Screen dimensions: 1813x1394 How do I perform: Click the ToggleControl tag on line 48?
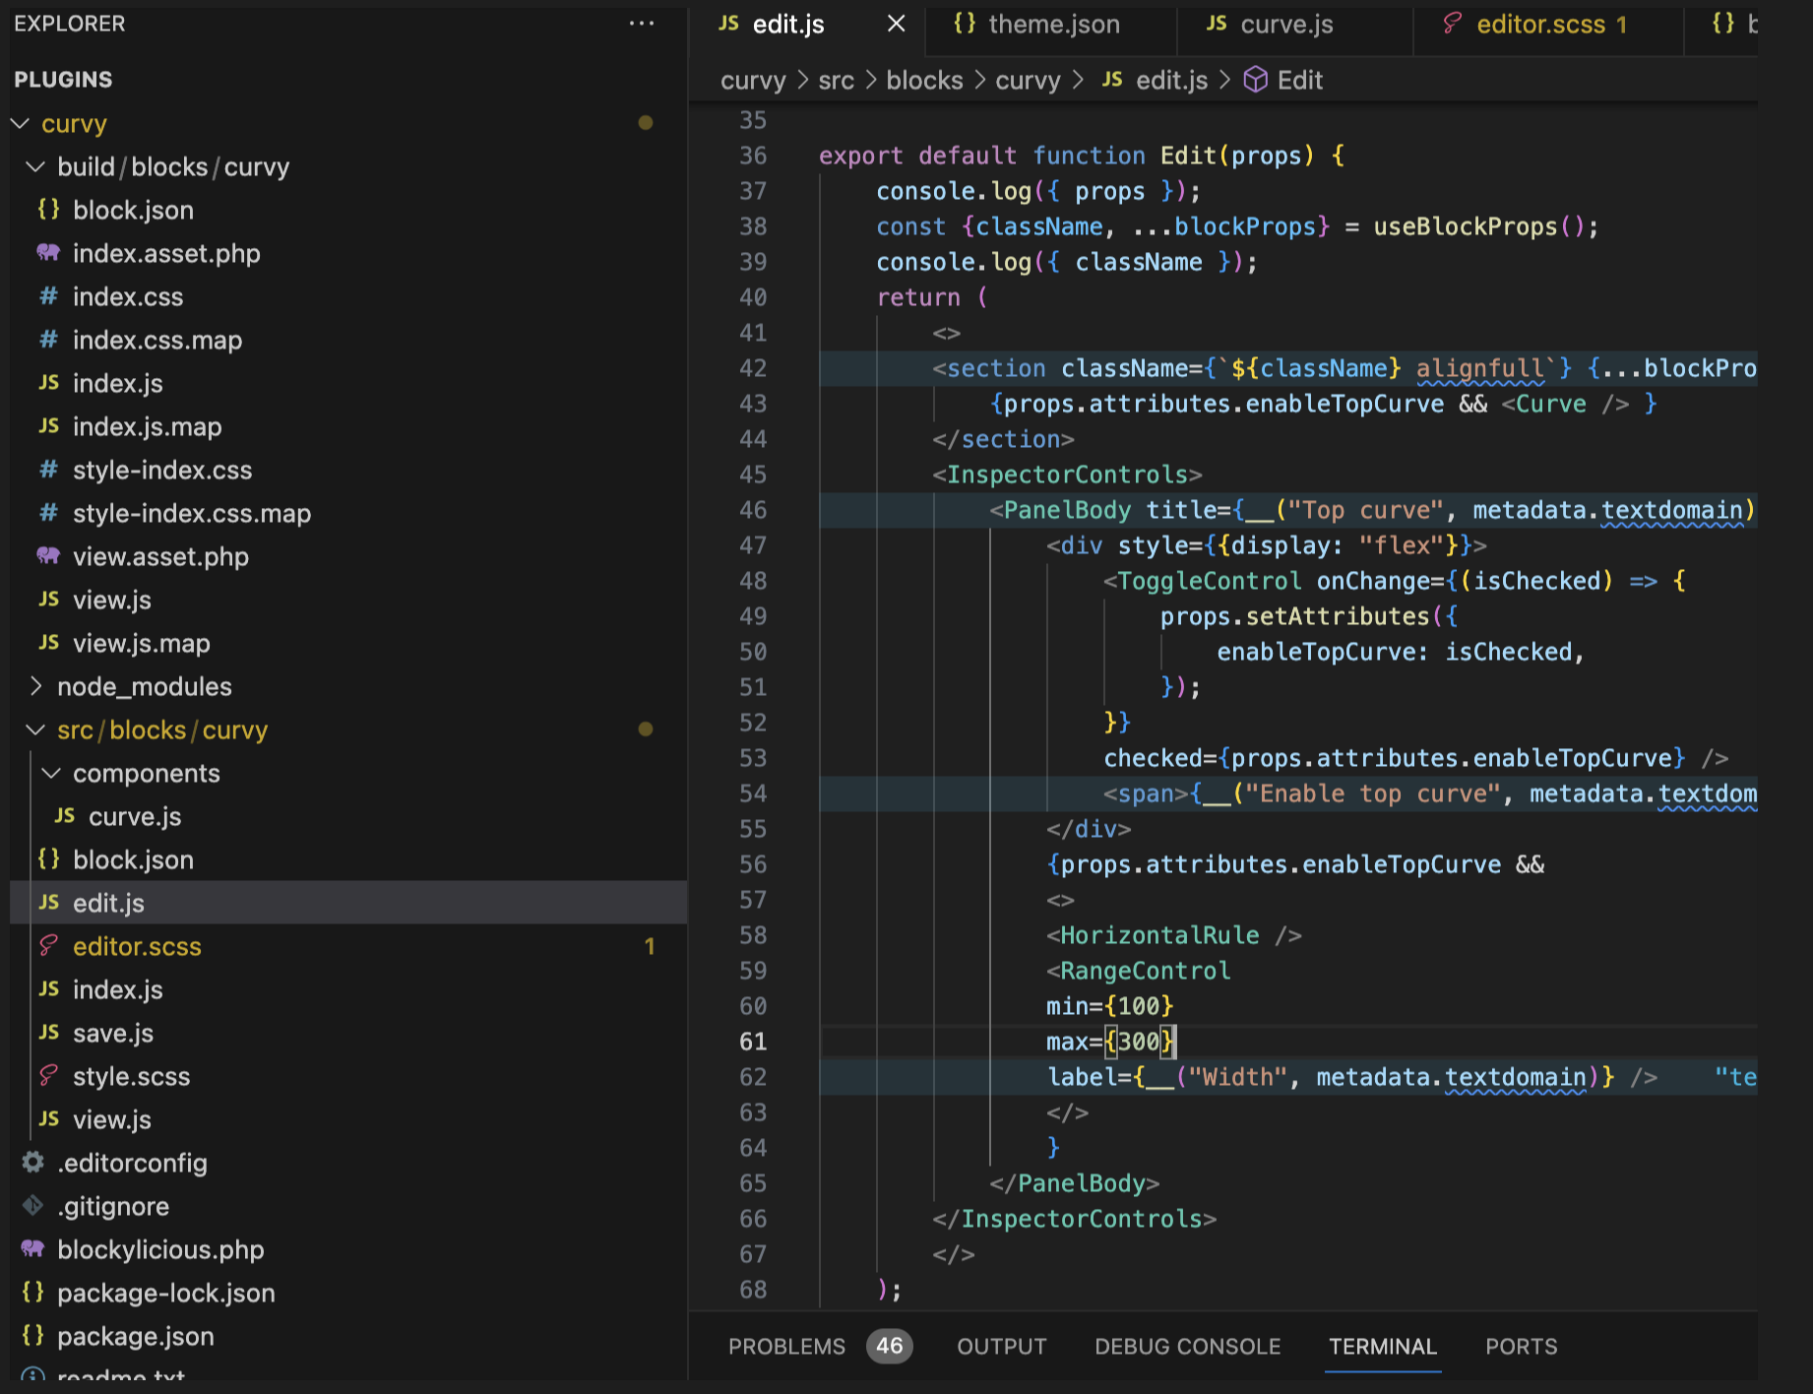(x=1210, y=581)
